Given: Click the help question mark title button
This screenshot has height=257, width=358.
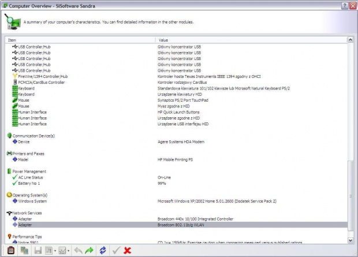Looking at the screenshot, I should click(x=345, y=6).
